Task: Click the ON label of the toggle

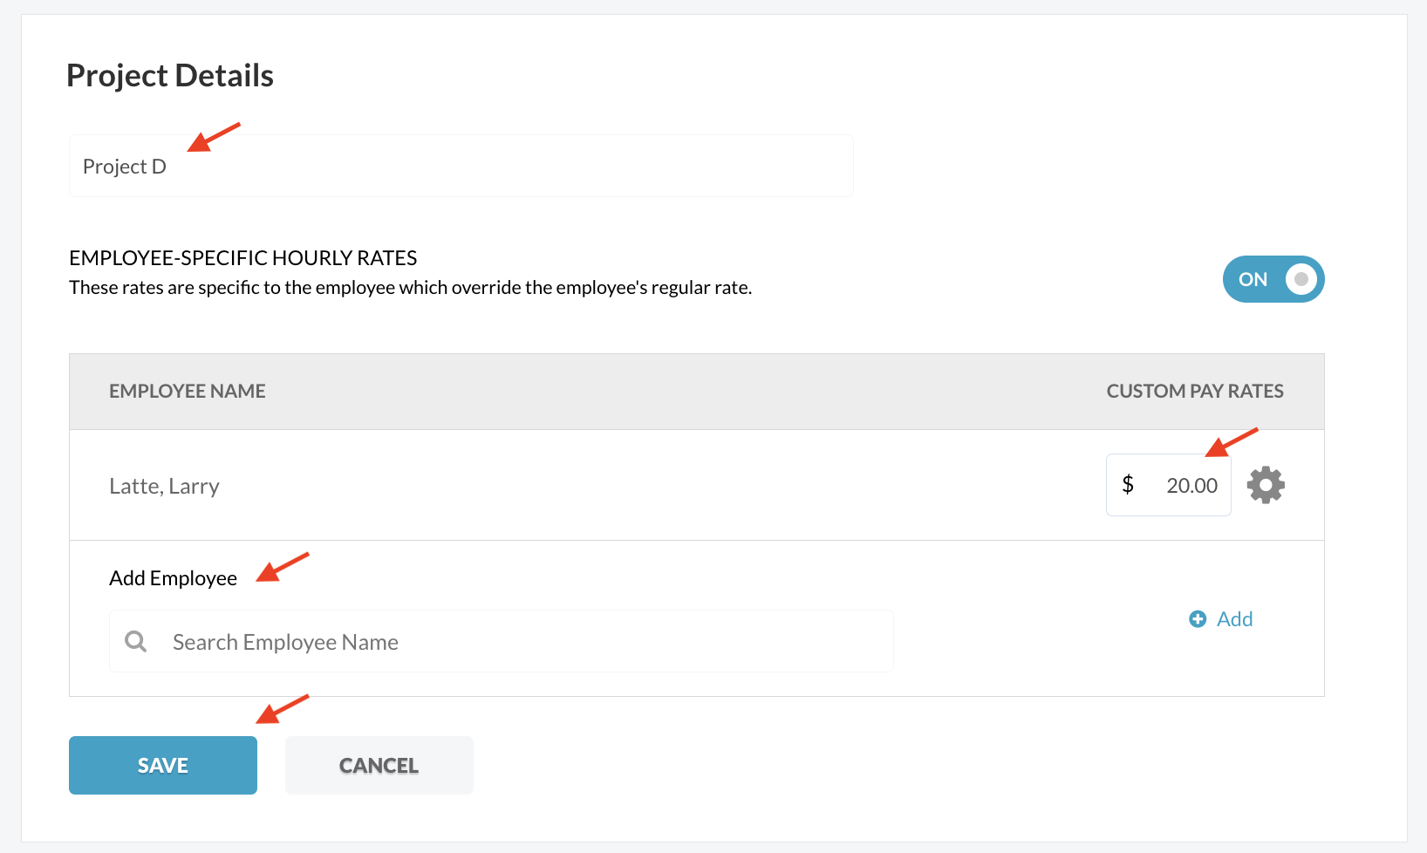Action: click(1253, 279)
